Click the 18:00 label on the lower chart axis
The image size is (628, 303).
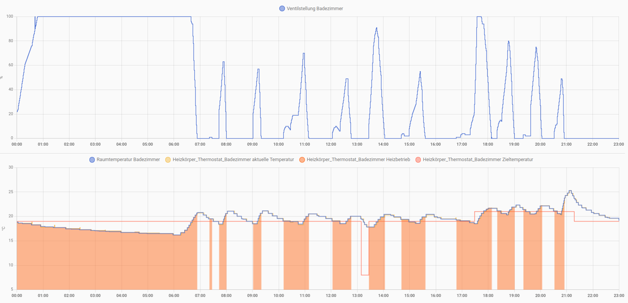click(x=488, y=295)
